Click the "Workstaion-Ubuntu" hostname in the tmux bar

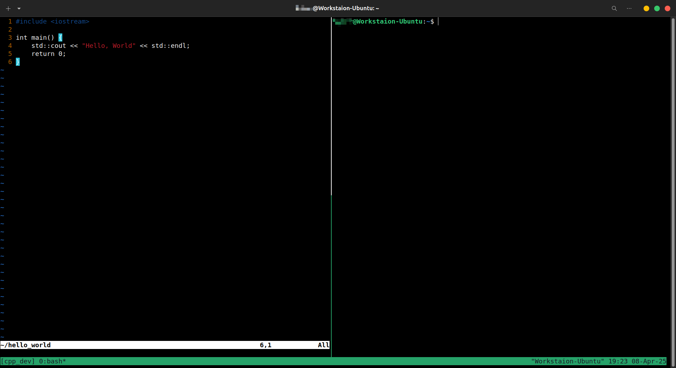click(568, 361)
